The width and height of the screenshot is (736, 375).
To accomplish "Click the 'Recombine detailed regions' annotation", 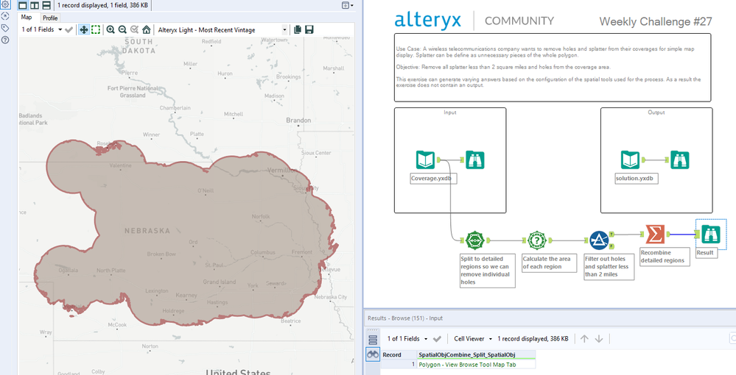I will click(x=665, y=257).
